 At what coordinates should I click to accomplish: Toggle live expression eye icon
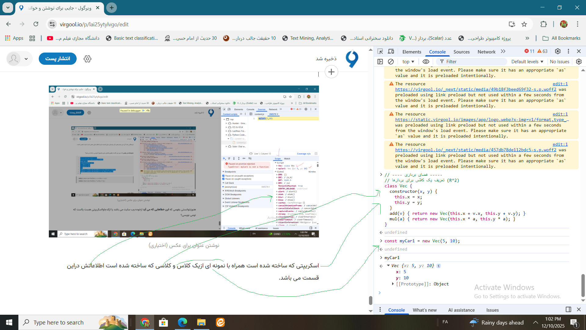426,61
